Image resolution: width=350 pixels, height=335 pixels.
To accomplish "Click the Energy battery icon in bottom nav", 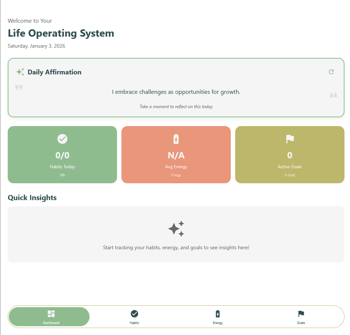I will click(x=218, y=314).
